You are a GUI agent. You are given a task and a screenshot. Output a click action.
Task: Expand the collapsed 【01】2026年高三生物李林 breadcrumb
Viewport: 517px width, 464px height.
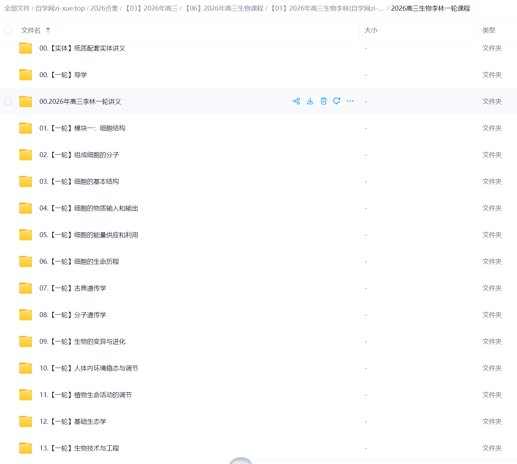[327, 9]
